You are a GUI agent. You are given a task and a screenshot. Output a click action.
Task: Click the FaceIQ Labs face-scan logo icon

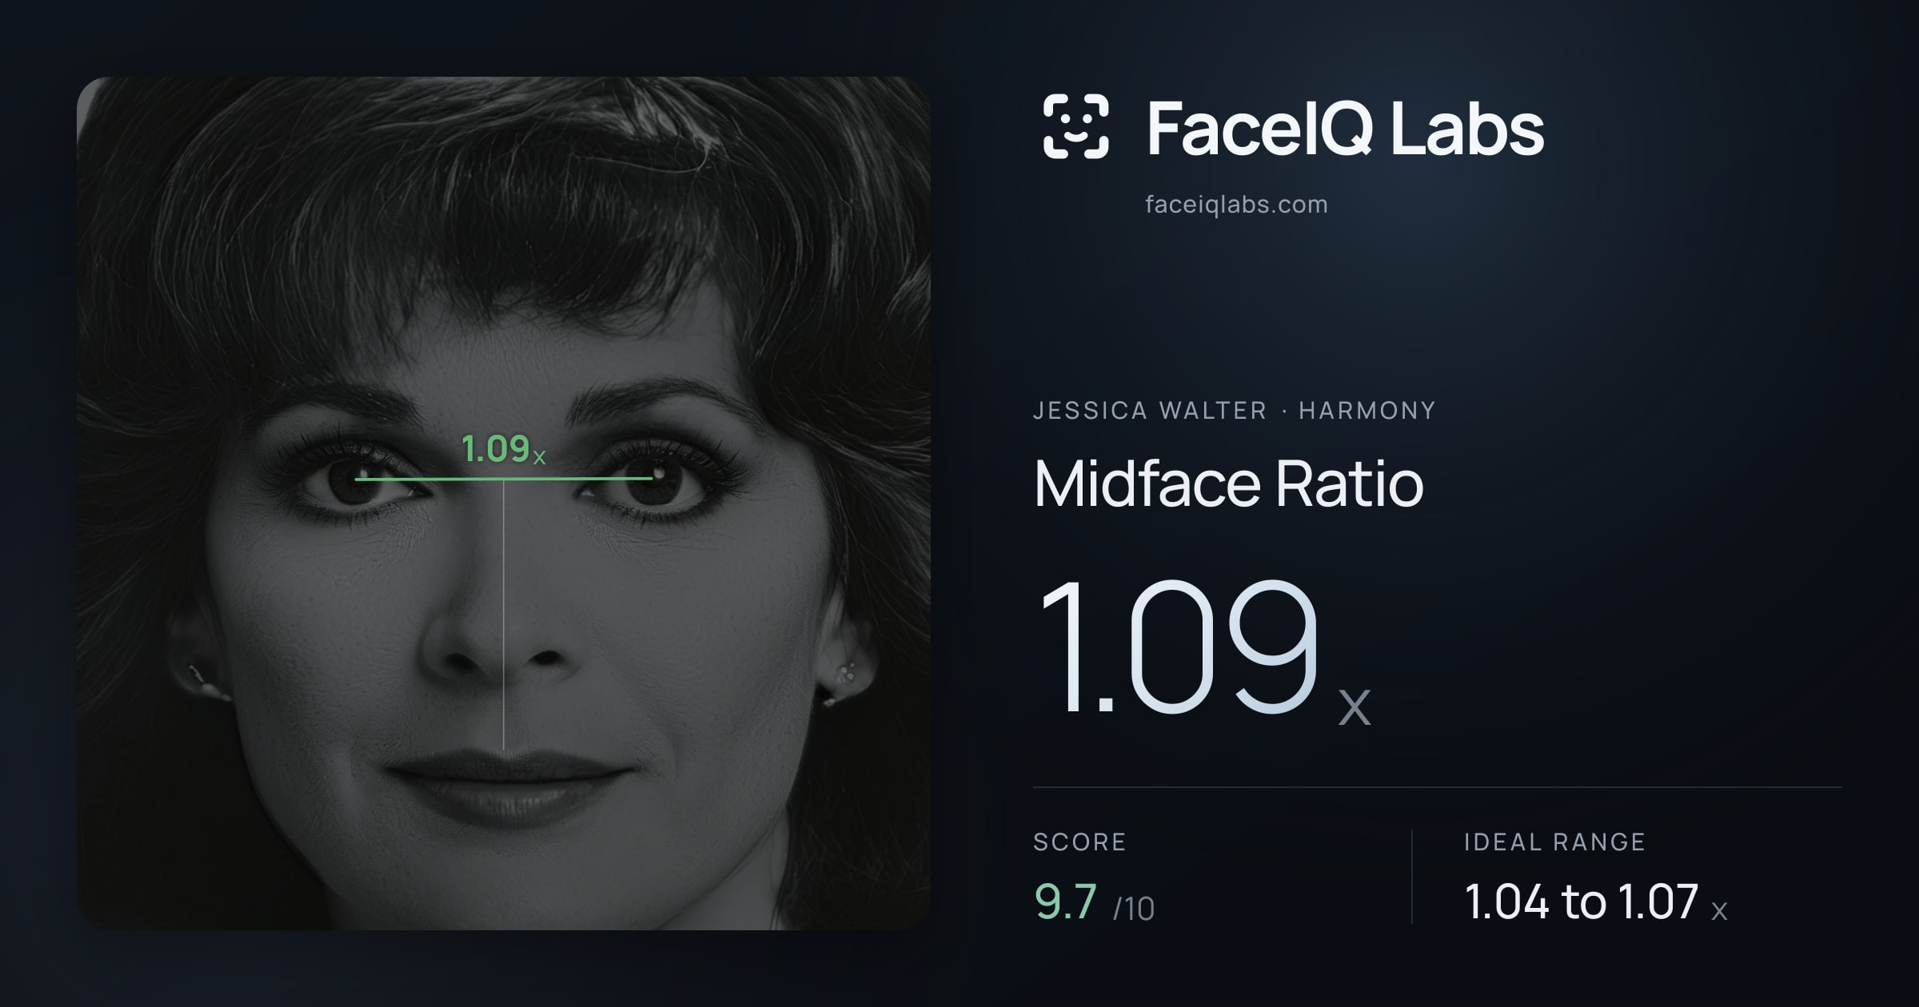1076,126
